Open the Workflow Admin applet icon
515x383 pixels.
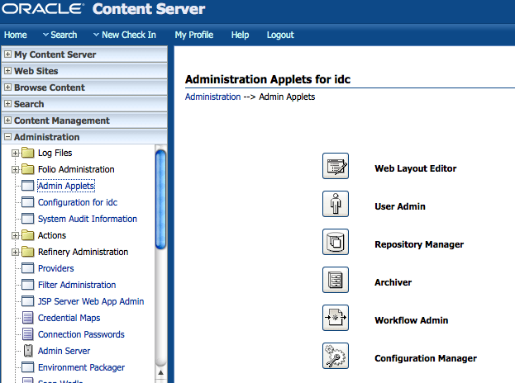(x=335, y=319)
